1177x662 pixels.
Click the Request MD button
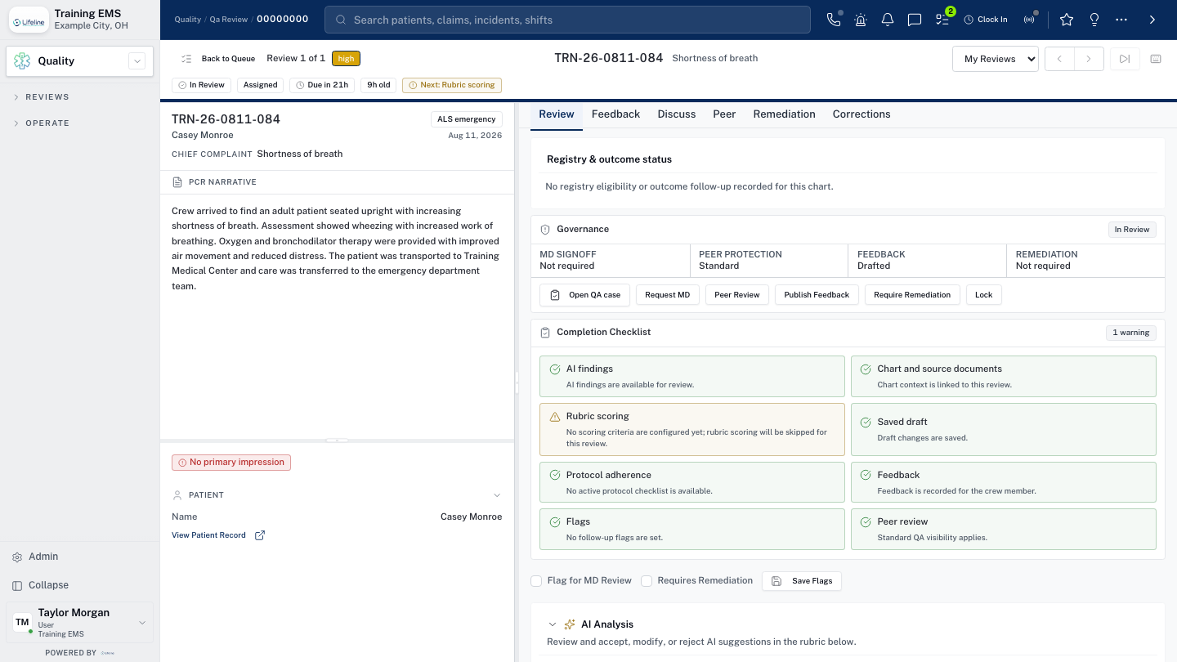pos(667,295)
